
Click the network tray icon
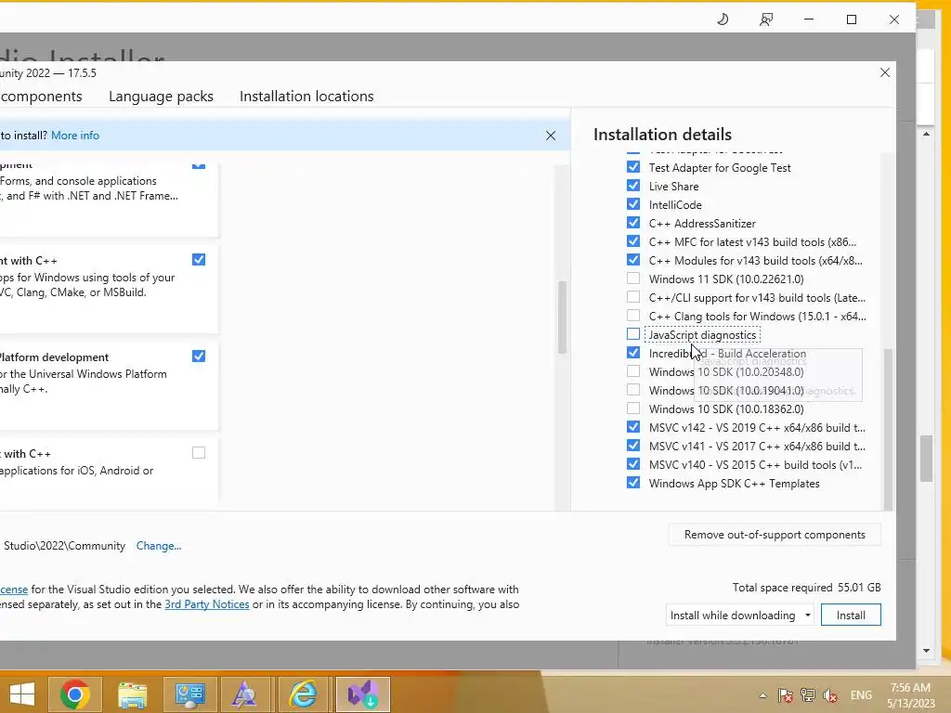[808, 695]
